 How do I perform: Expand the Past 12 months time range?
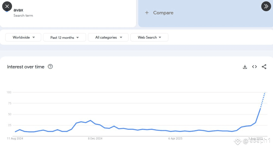pyautogui.click(x=64, y=37)
